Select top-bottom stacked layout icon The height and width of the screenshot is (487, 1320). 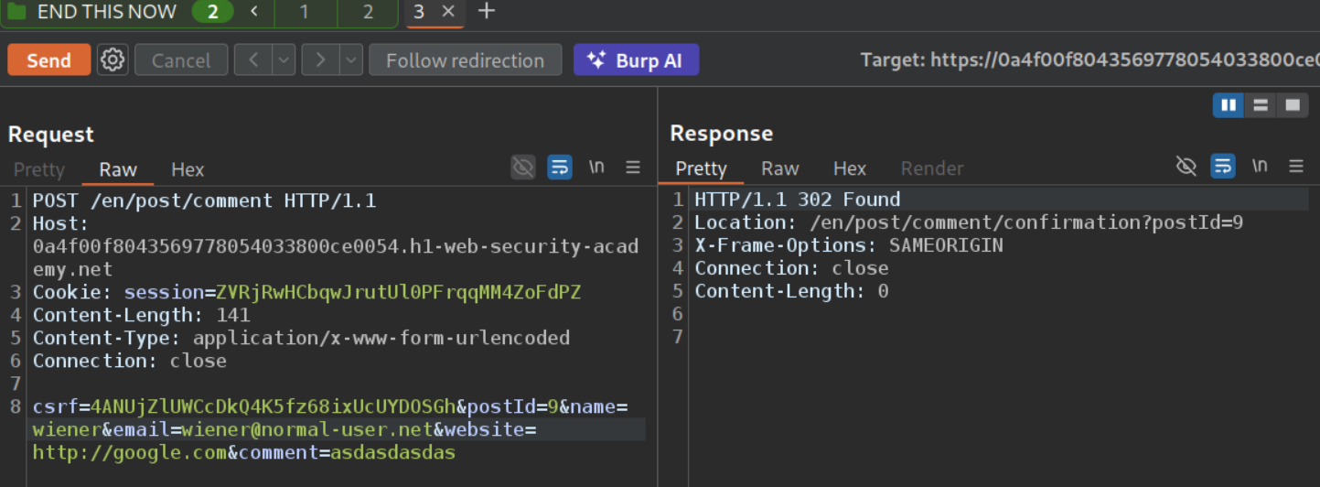tap(1261, 105)
